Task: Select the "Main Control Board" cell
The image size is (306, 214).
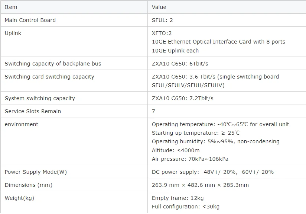Action: coord(30,20)
